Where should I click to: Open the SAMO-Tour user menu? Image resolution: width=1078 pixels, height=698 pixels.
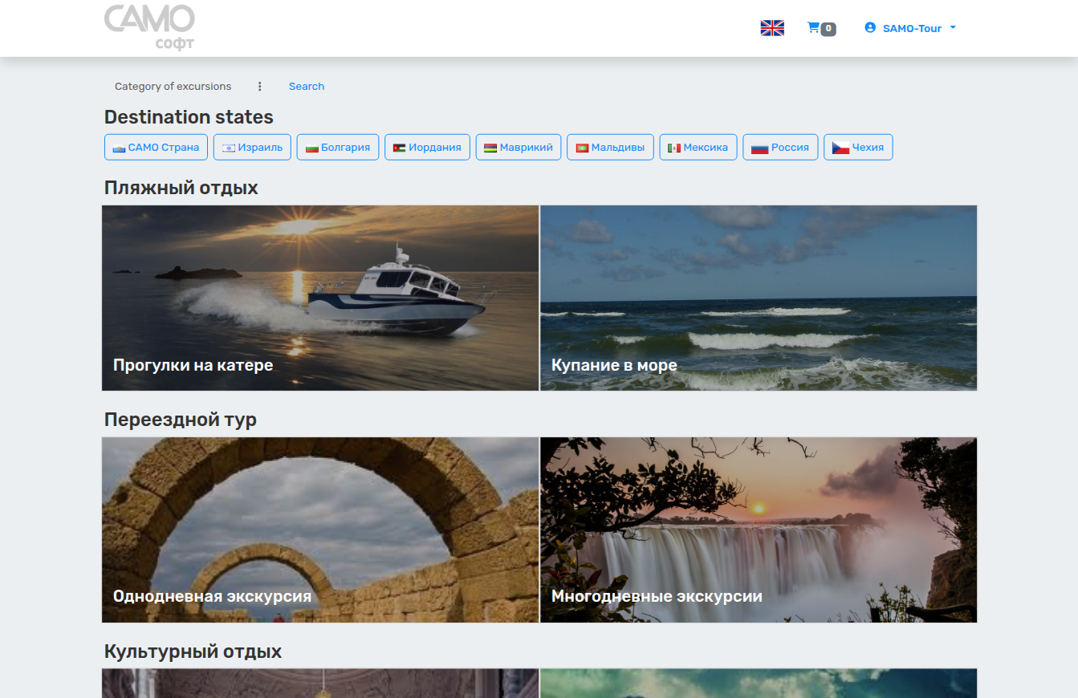tap(911, 28)
